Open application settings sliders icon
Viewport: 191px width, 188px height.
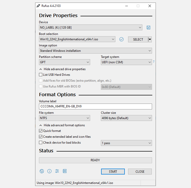tap(57, 171)
